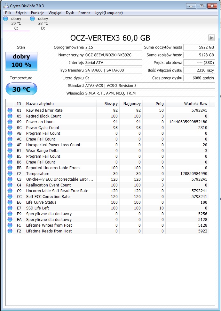
Task: Click the Oprogramowanie field showing 2.15
Action: 114,47
